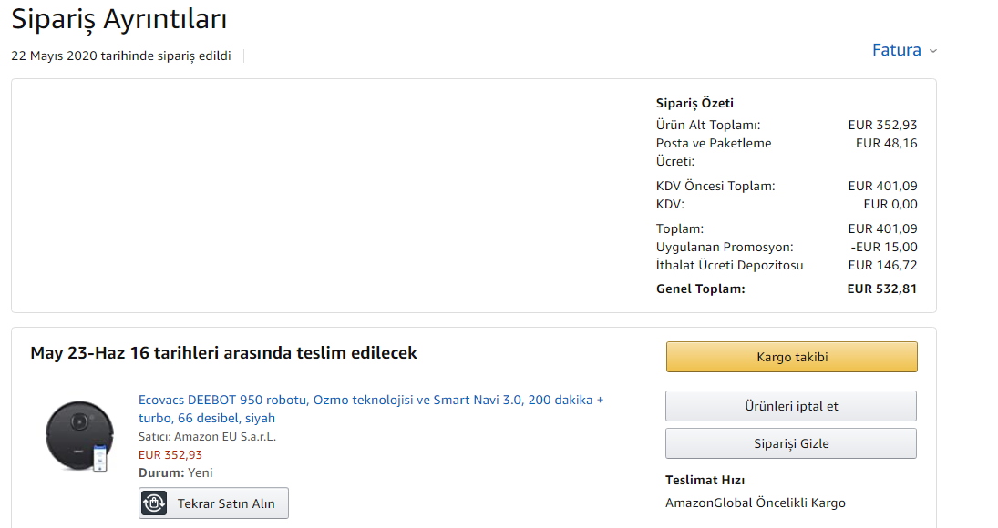Screen dimensions: 998x528
Task: Click the 22 Mayıs 2020 order date text
Action: pos(121,56)
